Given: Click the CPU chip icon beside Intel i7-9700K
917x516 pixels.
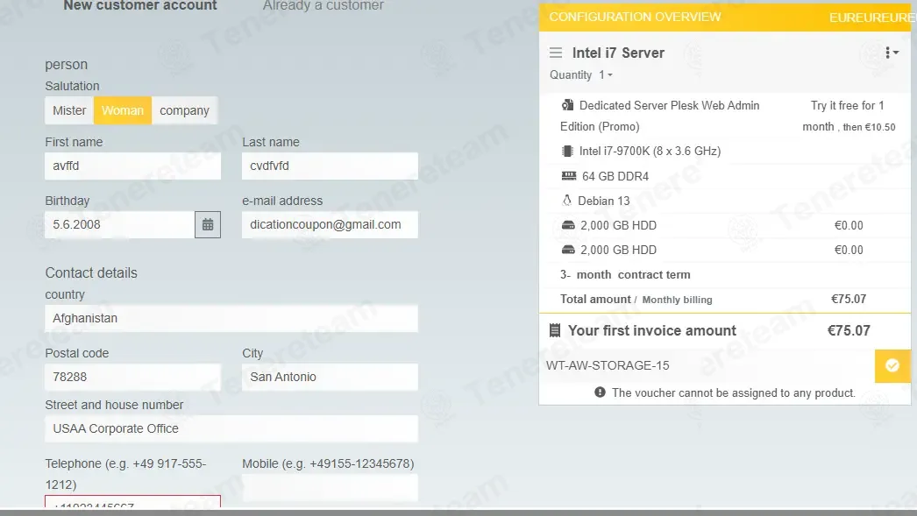Looking at the screenshot, I should point(566,151).
